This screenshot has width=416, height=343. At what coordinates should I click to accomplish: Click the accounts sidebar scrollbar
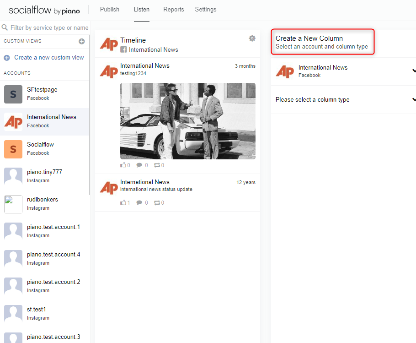tap(90, 114)
